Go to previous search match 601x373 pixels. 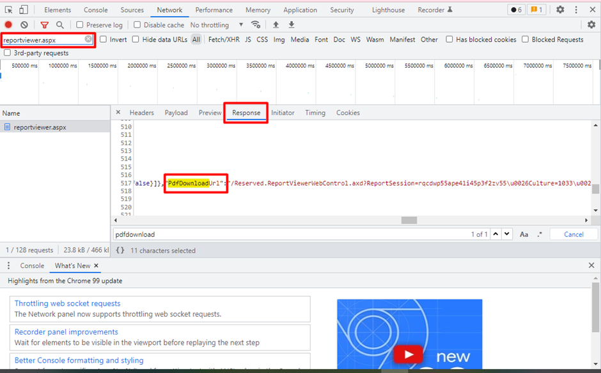pyautogui.click(x=496, y=234)
